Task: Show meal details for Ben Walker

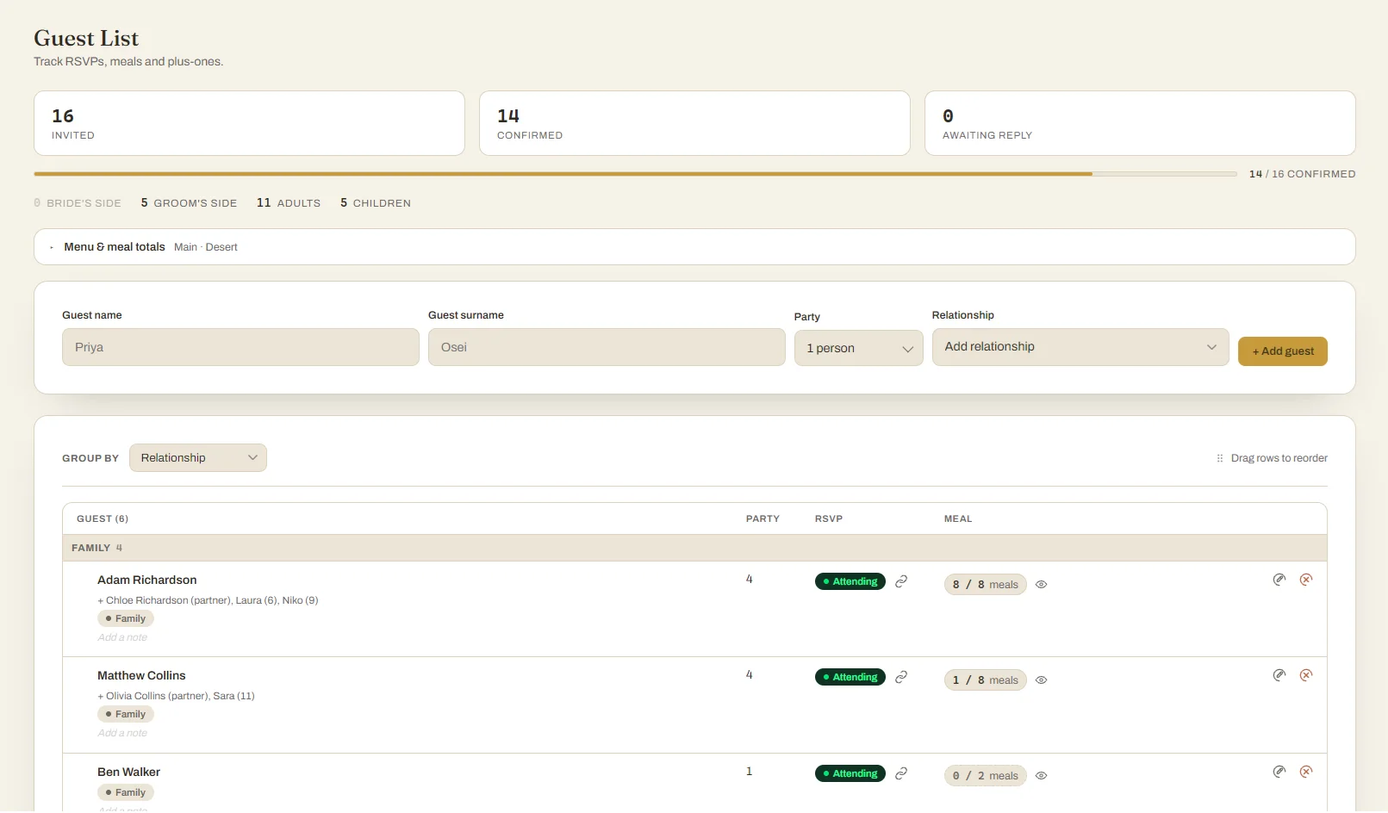Action: click(1041, 775)
